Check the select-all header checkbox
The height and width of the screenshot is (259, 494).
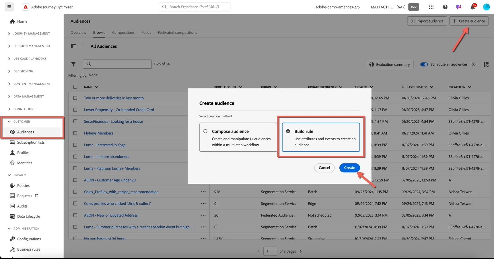tap(75, 87)
